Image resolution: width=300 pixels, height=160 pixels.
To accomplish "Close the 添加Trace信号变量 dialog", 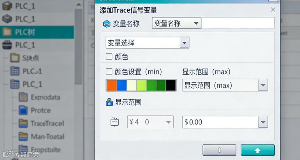I will [273, 9].
